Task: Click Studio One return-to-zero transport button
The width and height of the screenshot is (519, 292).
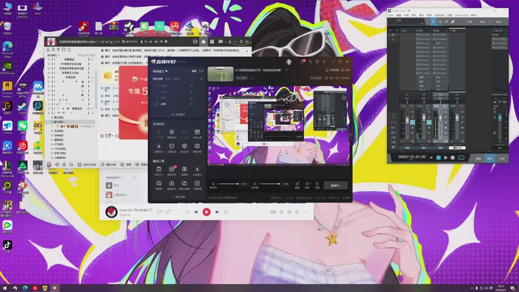Action: [431, 158]
